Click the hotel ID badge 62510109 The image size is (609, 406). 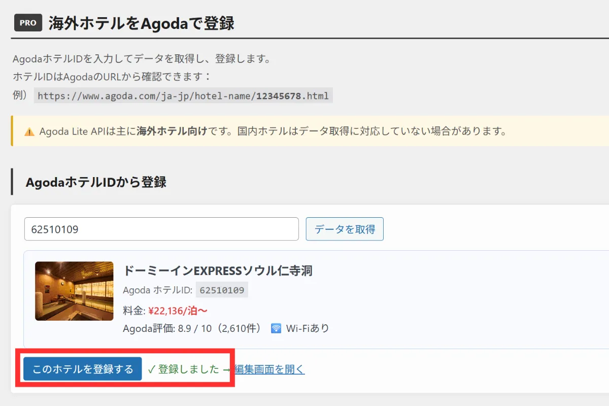click(222, 290)
